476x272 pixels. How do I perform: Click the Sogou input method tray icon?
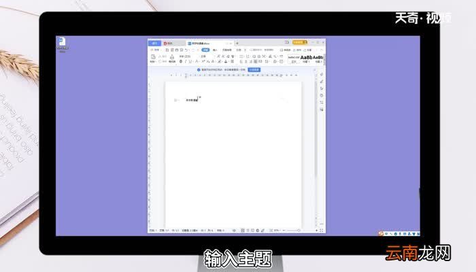point(381,233)
